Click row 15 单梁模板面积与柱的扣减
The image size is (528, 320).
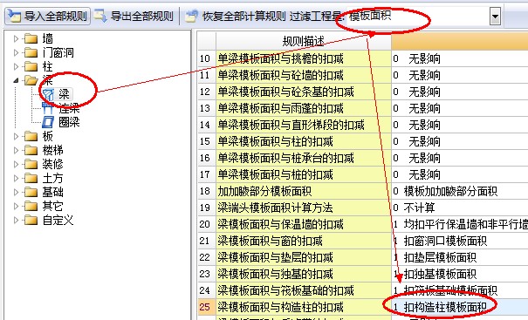[x=304, y=141]
